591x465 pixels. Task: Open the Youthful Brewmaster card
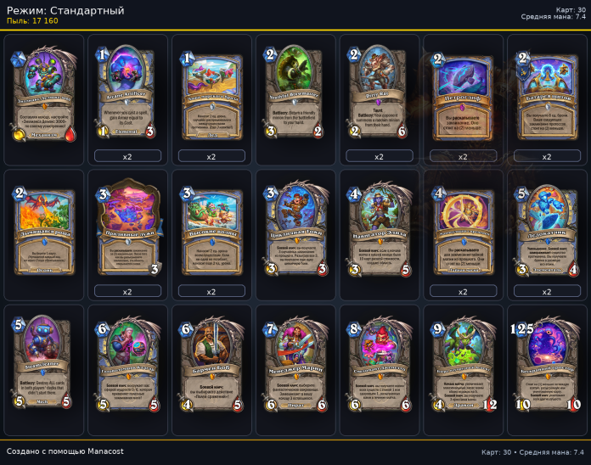295,92
